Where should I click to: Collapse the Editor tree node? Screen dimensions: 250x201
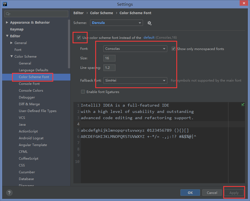[x=7, y=36]
